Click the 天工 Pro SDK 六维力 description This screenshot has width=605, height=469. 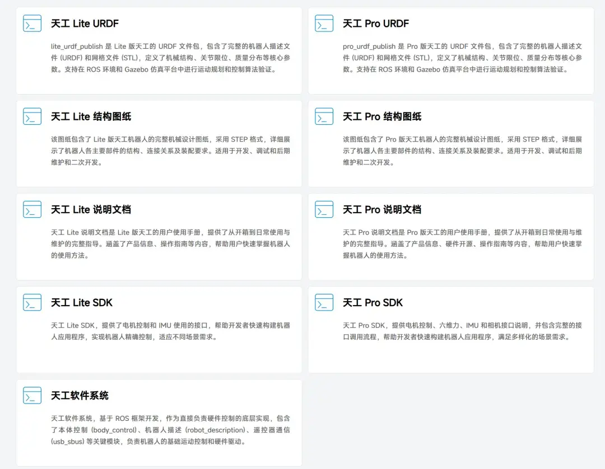[462, 331]
